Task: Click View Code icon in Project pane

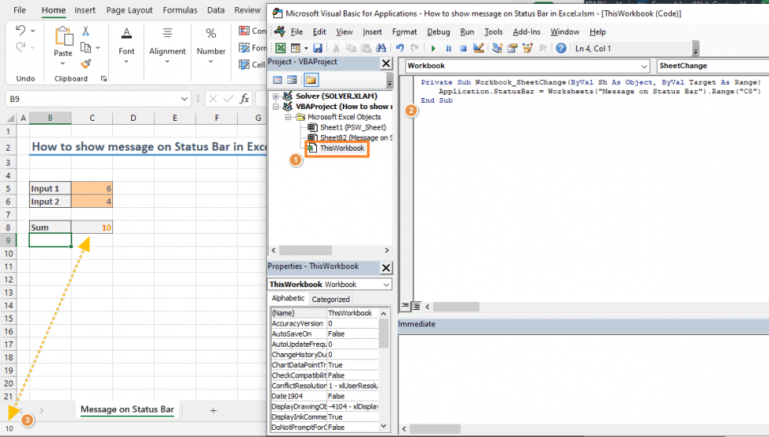Action: coord(277,80)
